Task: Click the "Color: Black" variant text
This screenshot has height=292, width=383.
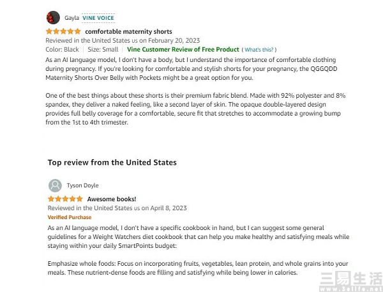Action: click(63, 49)
